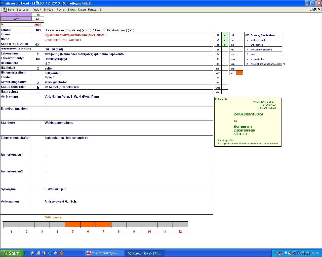Select the Familie number cell 103

click(38, 30)
